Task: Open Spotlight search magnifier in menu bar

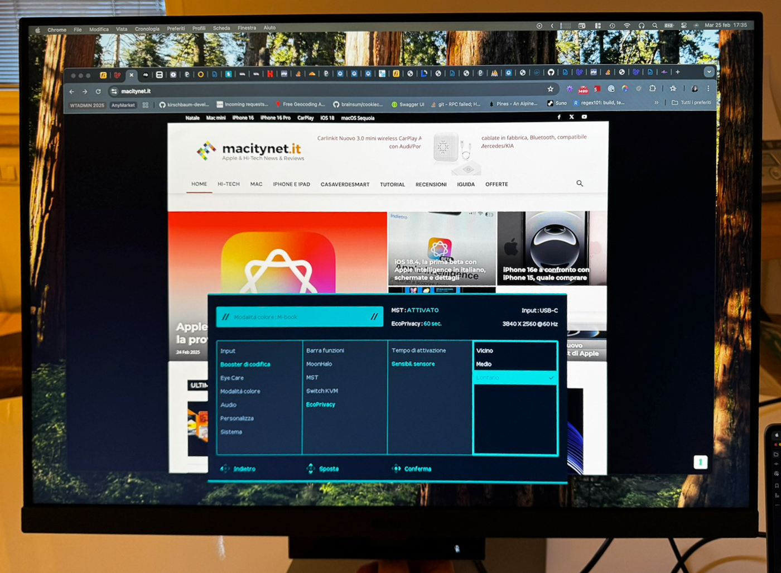Action: (655, 26)
